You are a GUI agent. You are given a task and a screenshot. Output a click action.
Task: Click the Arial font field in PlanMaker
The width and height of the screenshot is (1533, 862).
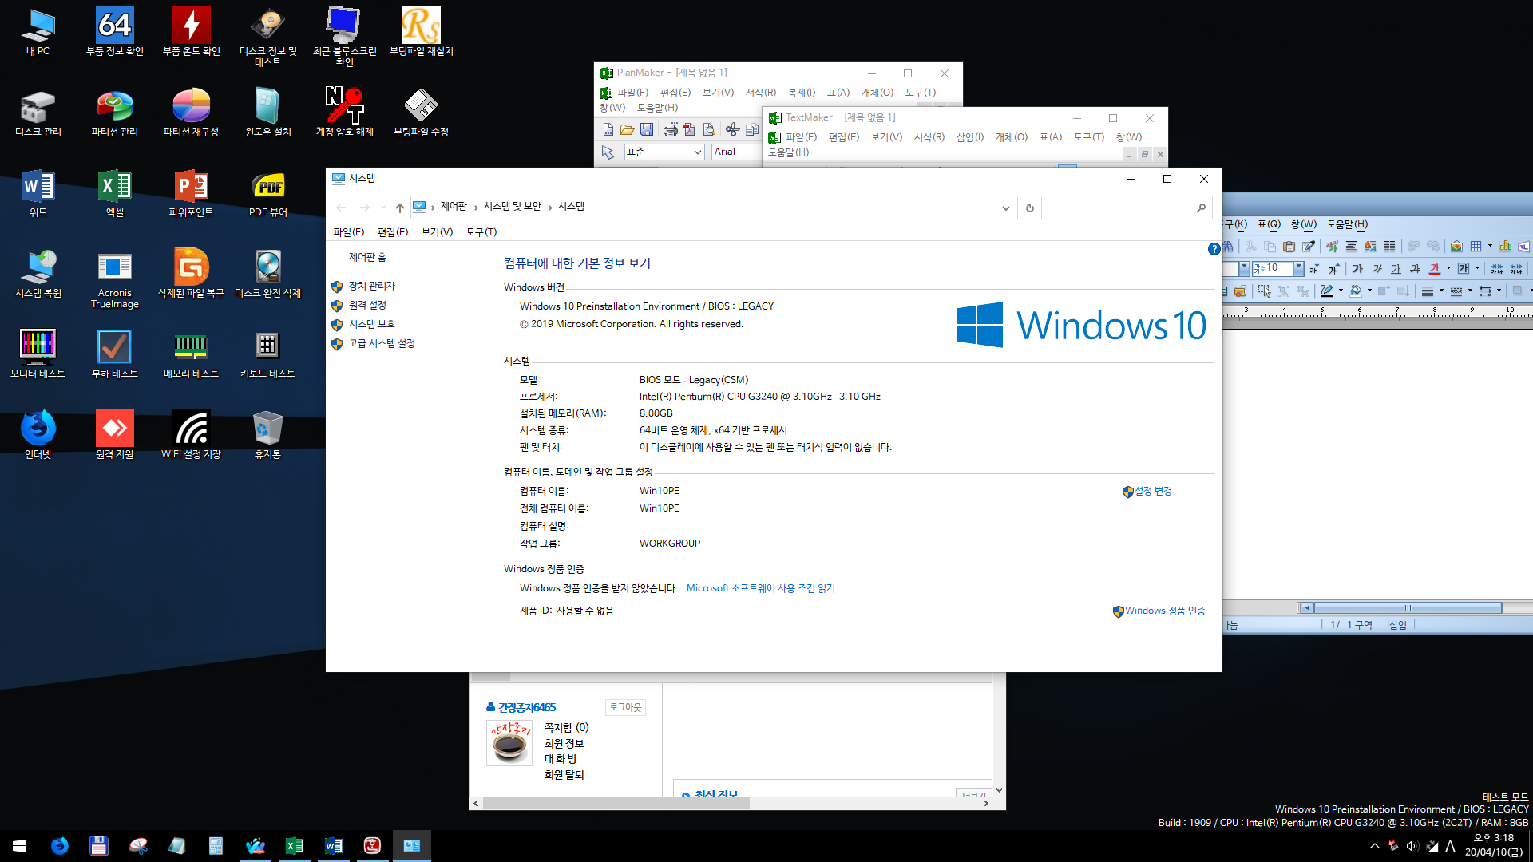[737, 152]
